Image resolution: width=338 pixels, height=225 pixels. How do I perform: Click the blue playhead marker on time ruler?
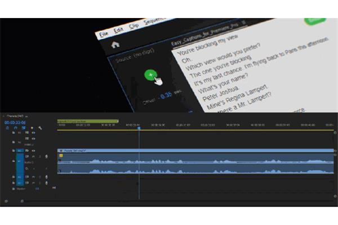point(139,128)
